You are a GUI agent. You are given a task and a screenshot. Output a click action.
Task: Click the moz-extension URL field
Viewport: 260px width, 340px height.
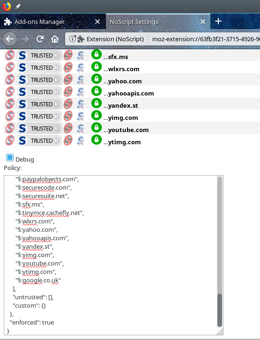tap(206, 39)
